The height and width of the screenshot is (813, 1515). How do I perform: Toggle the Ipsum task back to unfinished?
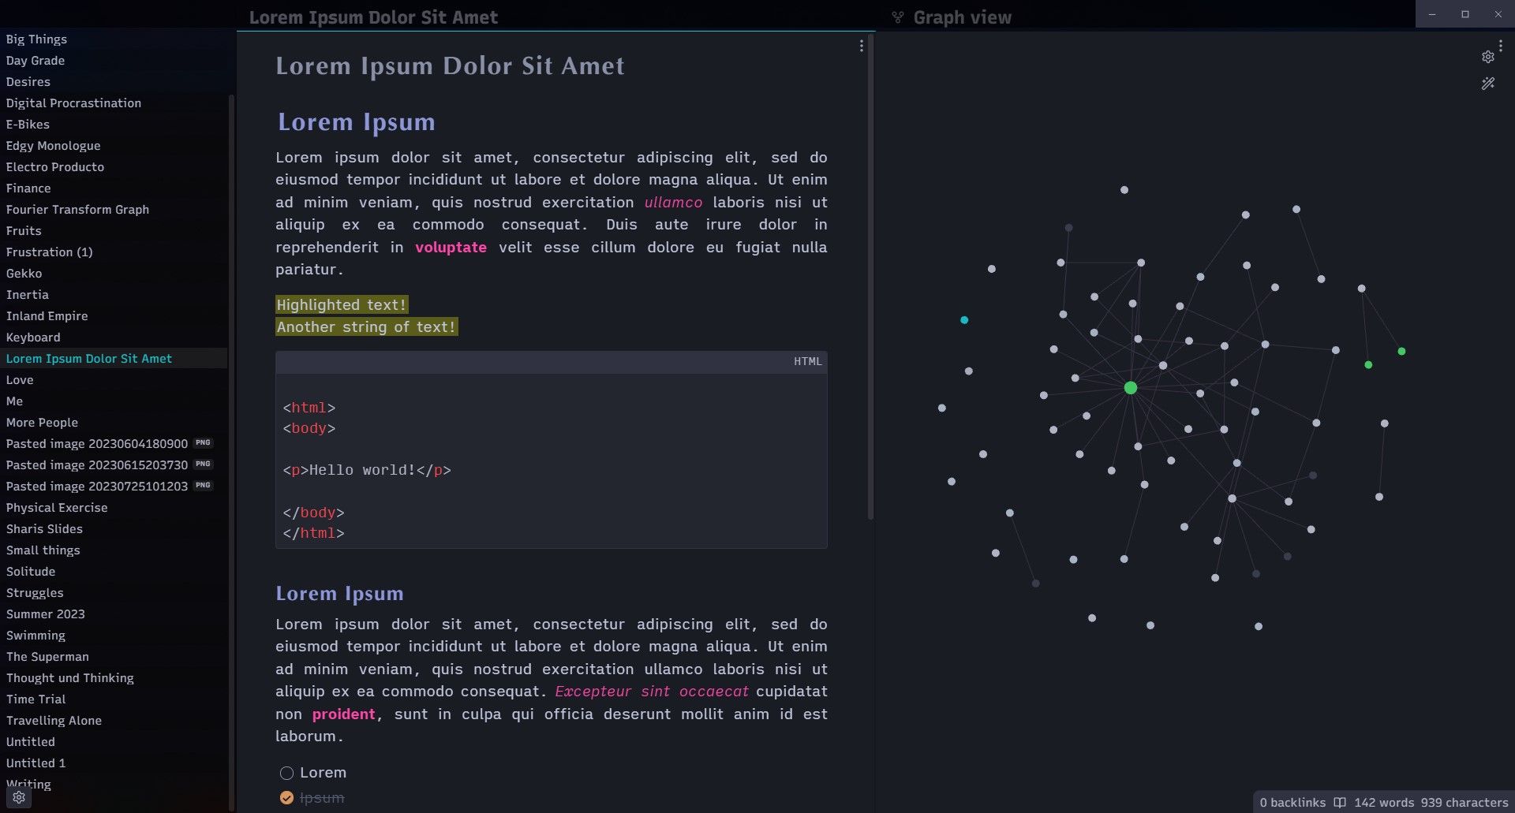click(286, 797)
